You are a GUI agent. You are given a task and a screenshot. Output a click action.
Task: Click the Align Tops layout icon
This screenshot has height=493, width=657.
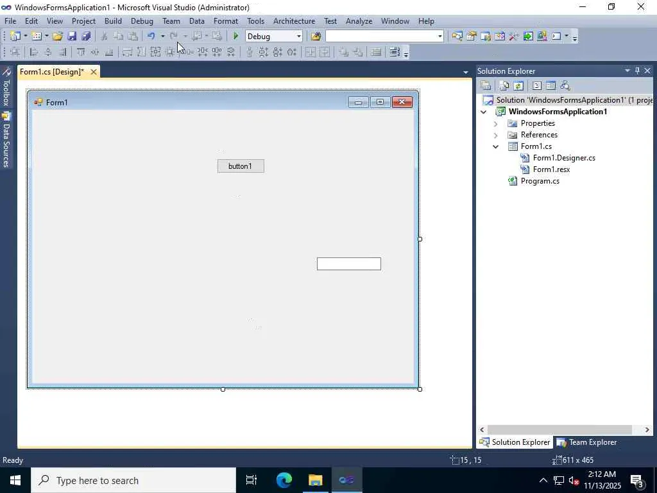(x=81, y=52)
